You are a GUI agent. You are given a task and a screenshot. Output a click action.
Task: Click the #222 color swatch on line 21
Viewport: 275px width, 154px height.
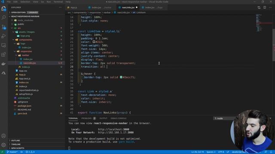point(94,42)
